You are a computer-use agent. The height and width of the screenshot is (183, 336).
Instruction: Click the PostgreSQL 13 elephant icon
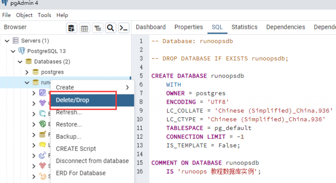(21, 51)
